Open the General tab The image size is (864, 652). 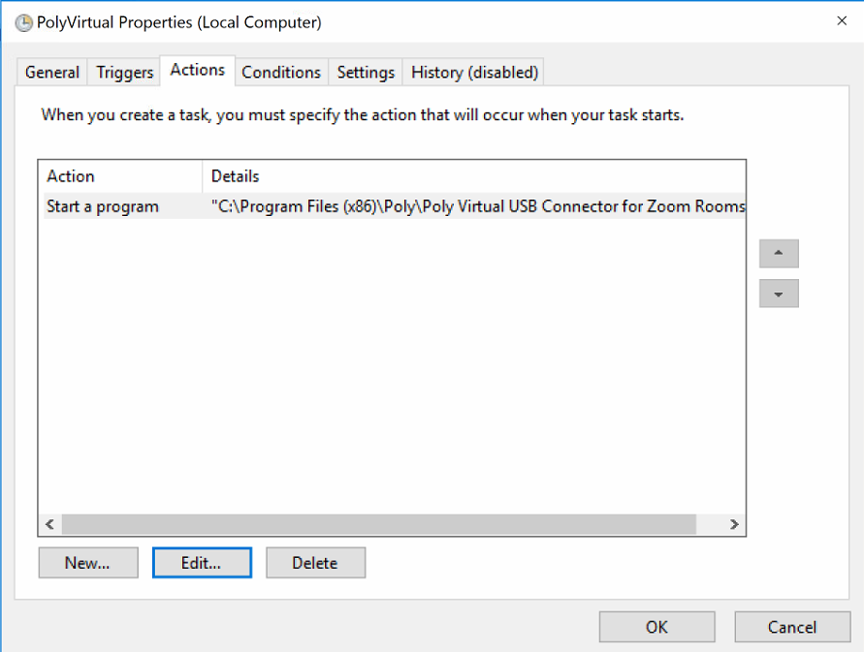coord(52,72)
